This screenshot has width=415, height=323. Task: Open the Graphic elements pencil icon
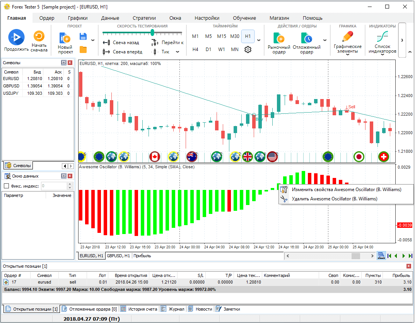point(347,37)
